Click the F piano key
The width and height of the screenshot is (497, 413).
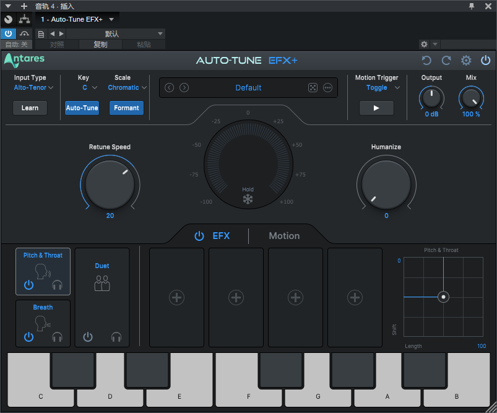pos(249,380)
